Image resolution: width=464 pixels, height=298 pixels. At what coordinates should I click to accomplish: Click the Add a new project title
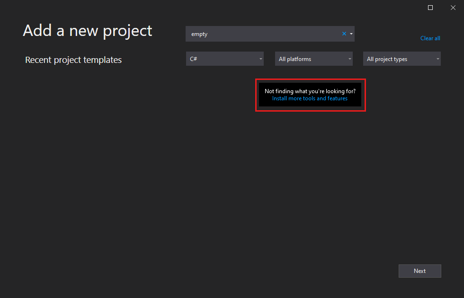[87, 30]
